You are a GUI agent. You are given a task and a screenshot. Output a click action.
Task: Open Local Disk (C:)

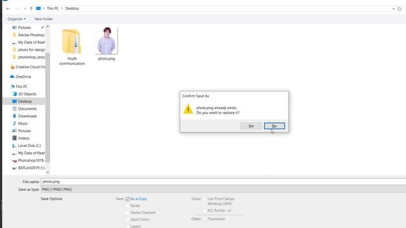coord(29,146)
